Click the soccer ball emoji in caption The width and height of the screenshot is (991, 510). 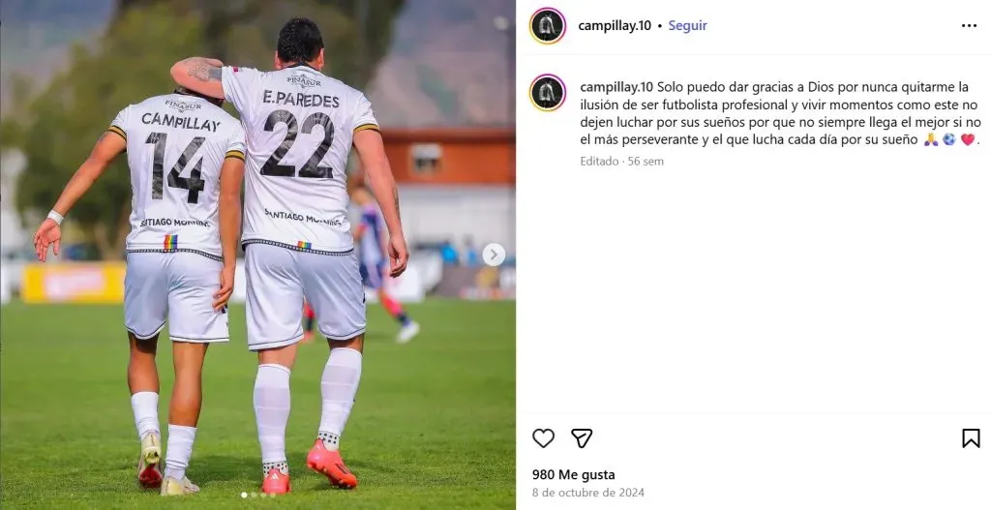click(x=949, y=139)
